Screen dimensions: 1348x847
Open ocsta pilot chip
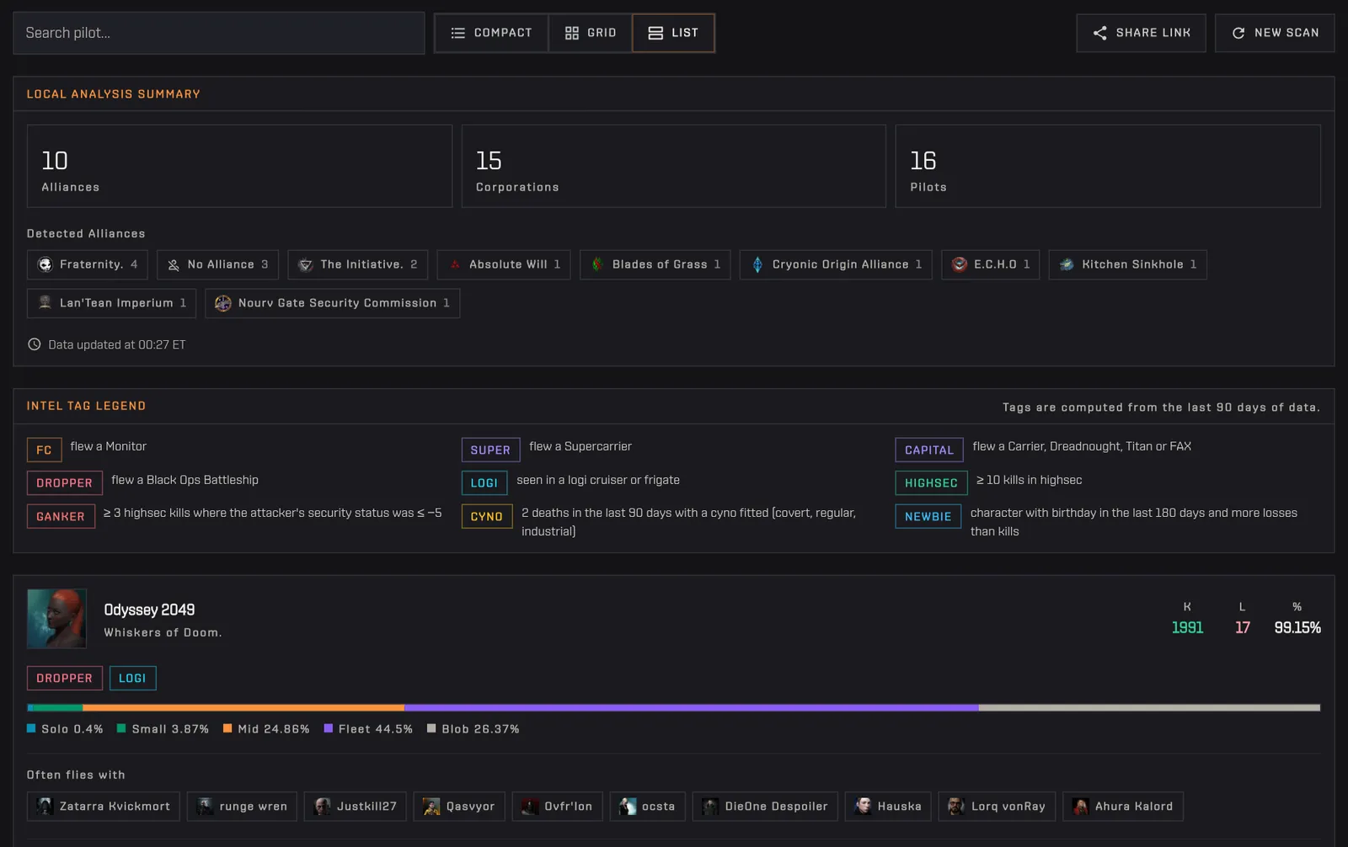pos(648,807)
